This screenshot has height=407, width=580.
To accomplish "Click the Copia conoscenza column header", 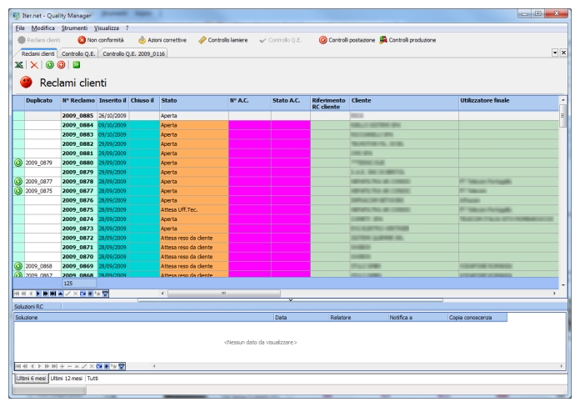I will click(477, 318).
